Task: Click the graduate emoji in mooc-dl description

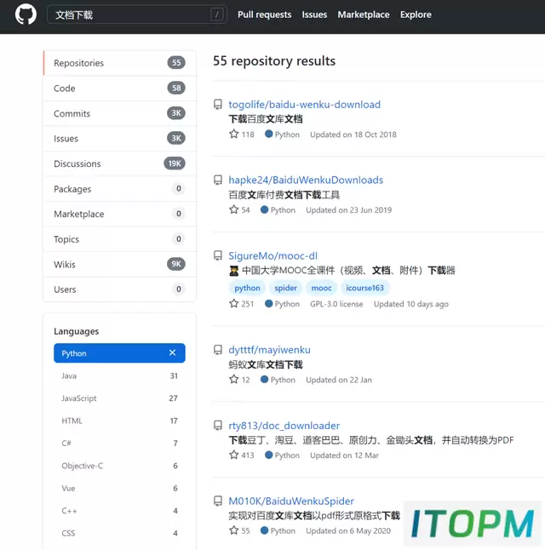Action: tap(233, 271)
